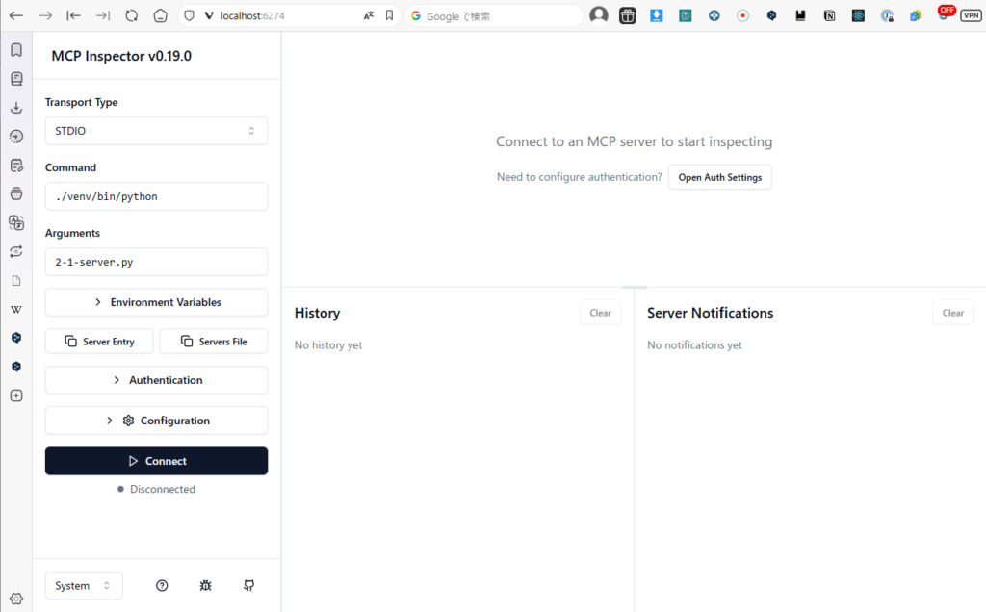986x612 pixels.
Task: Open Vivaldi sidebar bookmarks panel icon
Action: pyautogui.click(x=16, y=50)
